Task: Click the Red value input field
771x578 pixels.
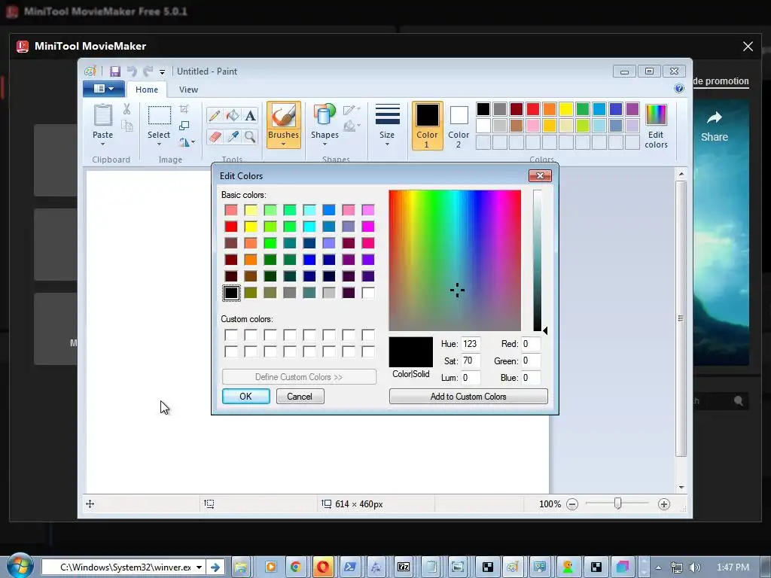Action: click(x=531, y=343)
